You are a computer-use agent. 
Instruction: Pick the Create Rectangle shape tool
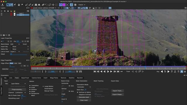coord(36,5)
